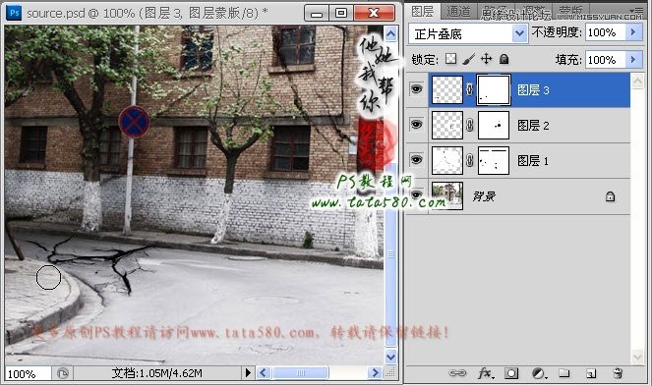
Task: Lock transparent pixels
Action: coord(450,59)
